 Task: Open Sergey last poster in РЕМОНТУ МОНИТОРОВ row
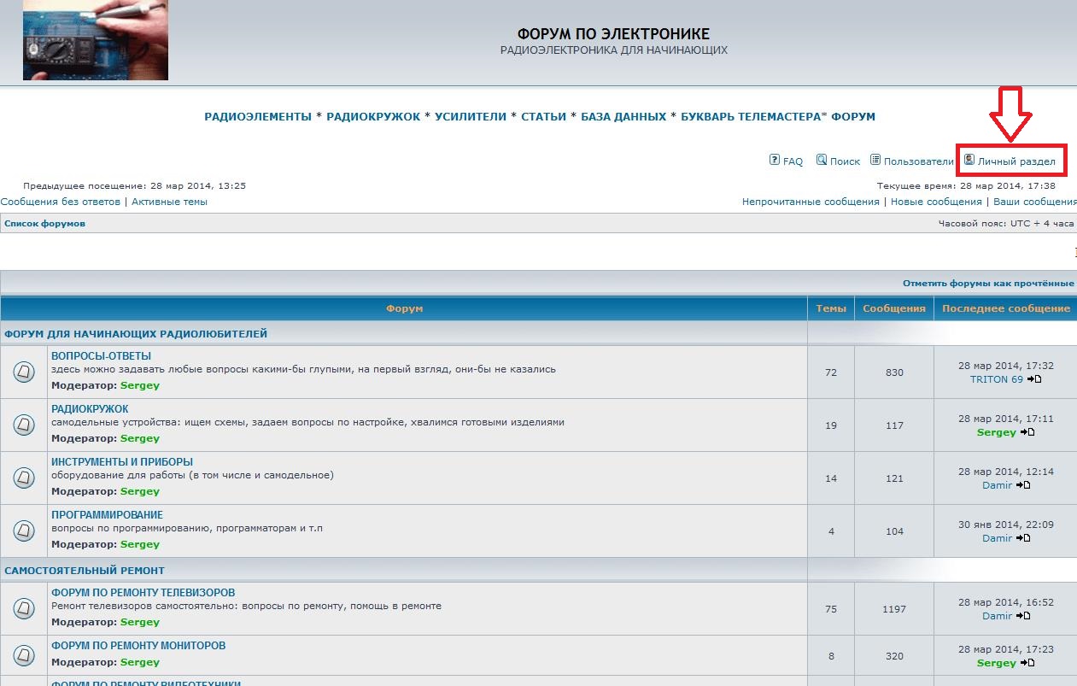(x=996, y=663)
